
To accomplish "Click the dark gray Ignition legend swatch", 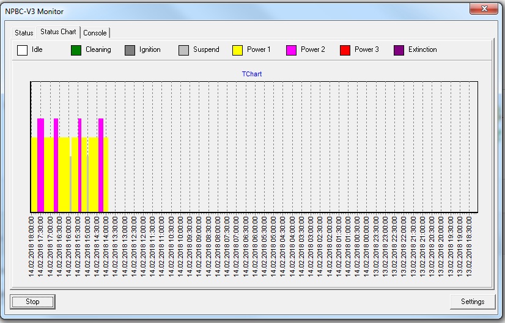I will coord(130,50).
